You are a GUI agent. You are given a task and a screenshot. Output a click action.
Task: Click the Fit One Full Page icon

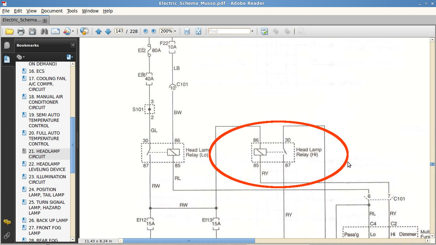[x=199, y=31]
